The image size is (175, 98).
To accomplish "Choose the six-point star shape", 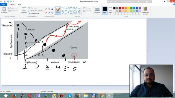I will 71,13.
